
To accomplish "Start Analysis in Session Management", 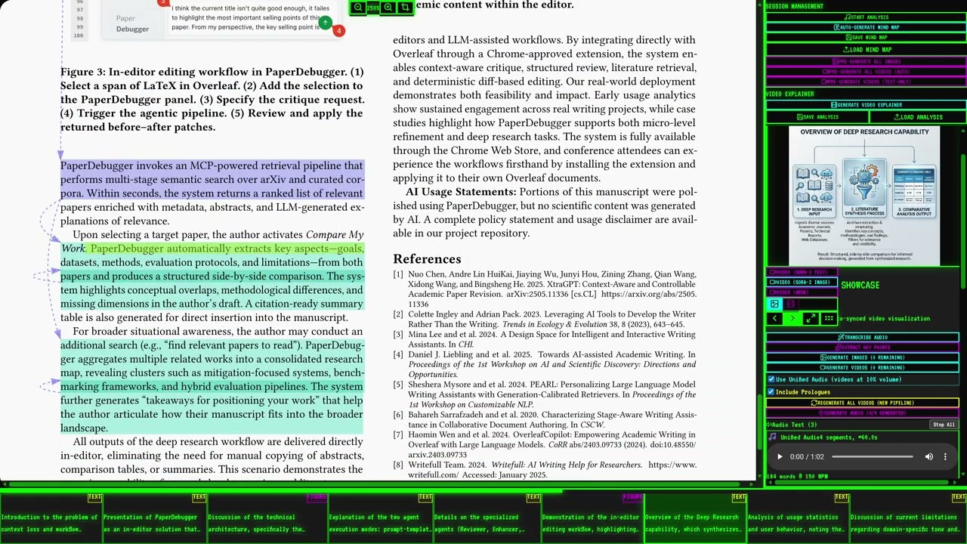I will pyautogui.click(x=866, y=17).
